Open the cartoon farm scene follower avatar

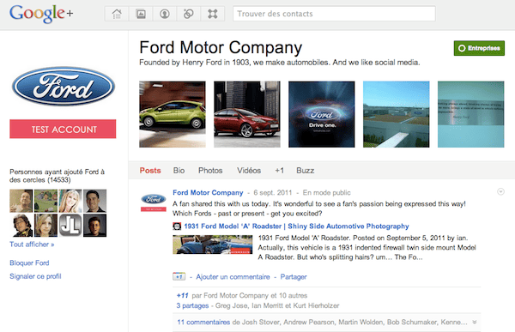45,201
